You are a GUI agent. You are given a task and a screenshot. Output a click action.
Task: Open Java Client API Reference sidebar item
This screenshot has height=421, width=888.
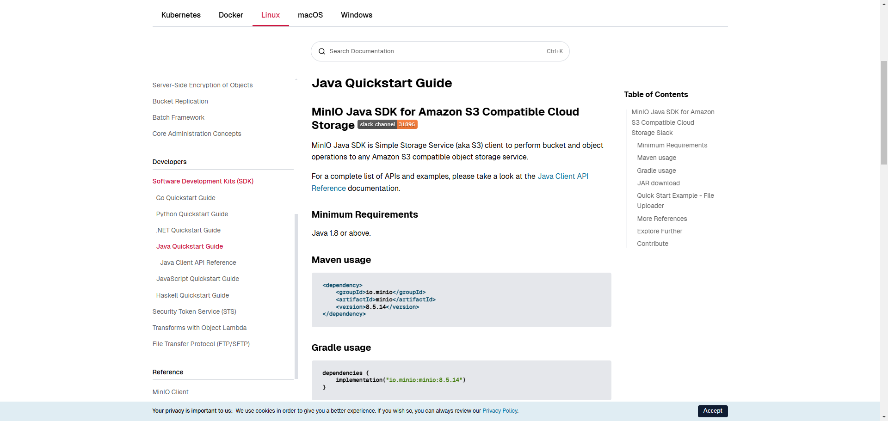[x=198, y=262]
